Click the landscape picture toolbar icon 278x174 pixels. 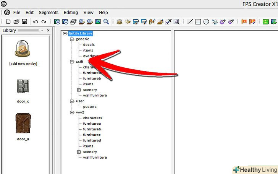click(x=98, y=22)
